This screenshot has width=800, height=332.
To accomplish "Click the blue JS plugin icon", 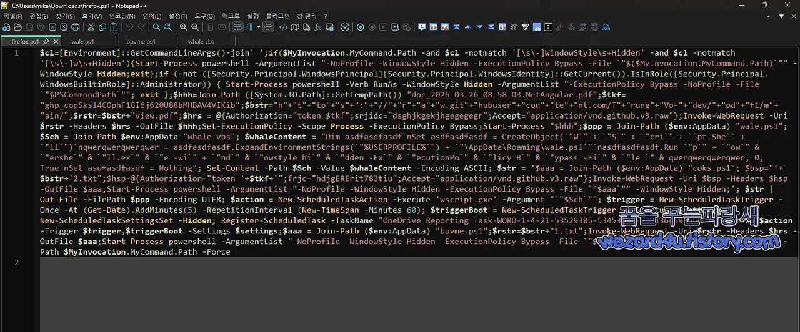I will [x=537, y=27].
